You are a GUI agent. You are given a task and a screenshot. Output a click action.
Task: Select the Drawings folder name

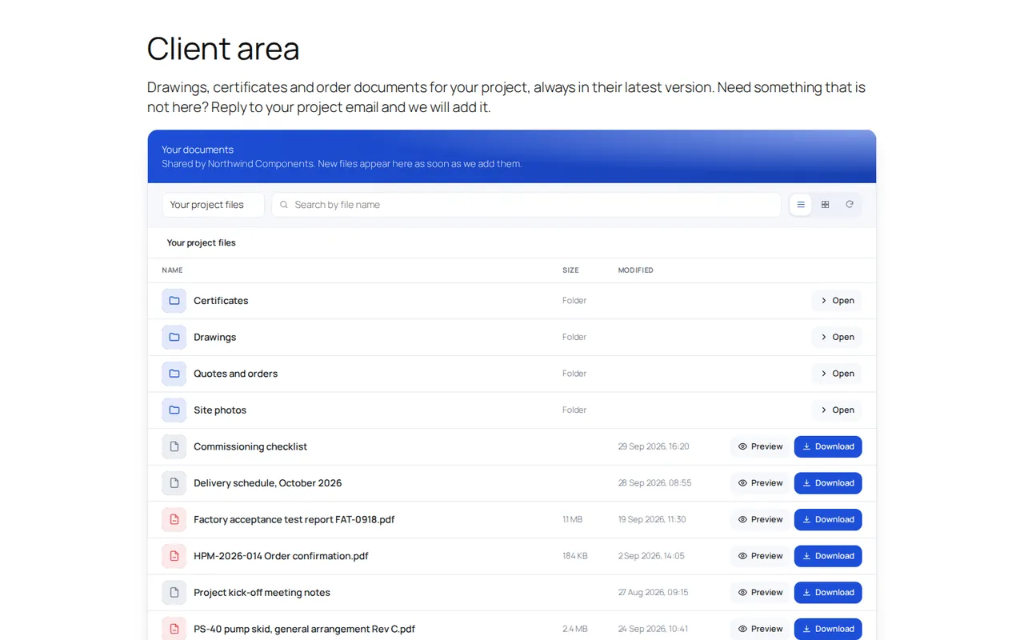pyautogui.click(x=214, y=338)
